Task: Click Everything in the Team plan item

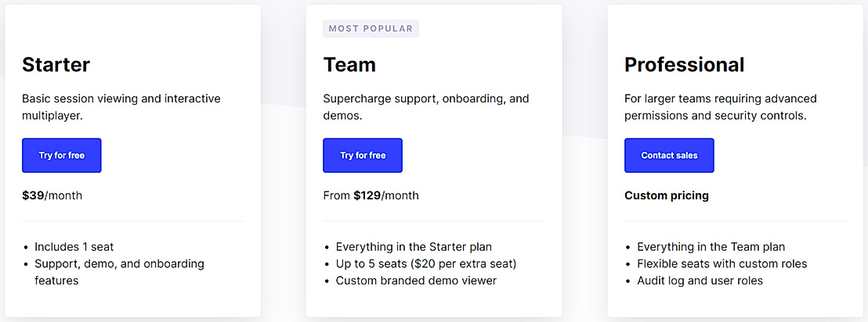Action: (x=711, y=247)
